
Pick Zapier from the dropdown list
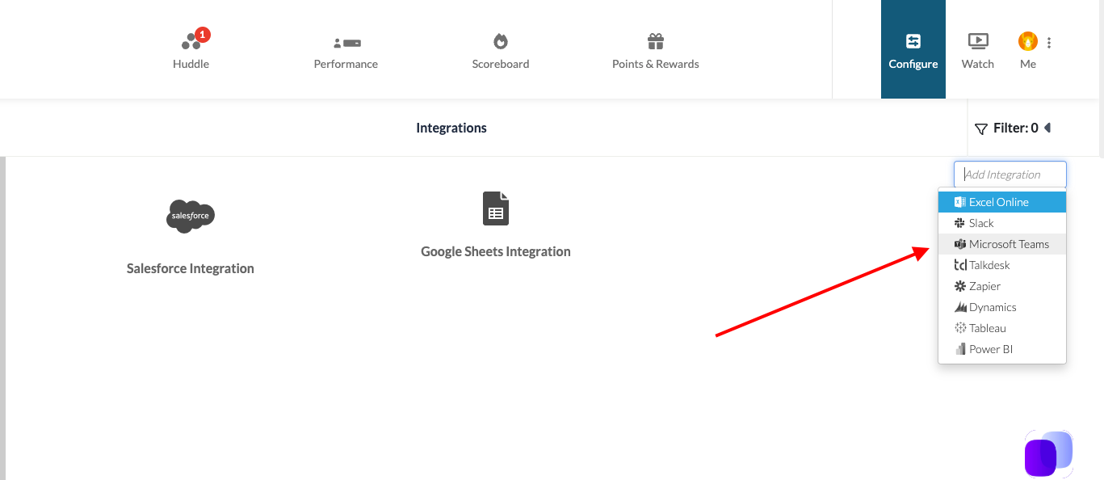click(1002, 286)
